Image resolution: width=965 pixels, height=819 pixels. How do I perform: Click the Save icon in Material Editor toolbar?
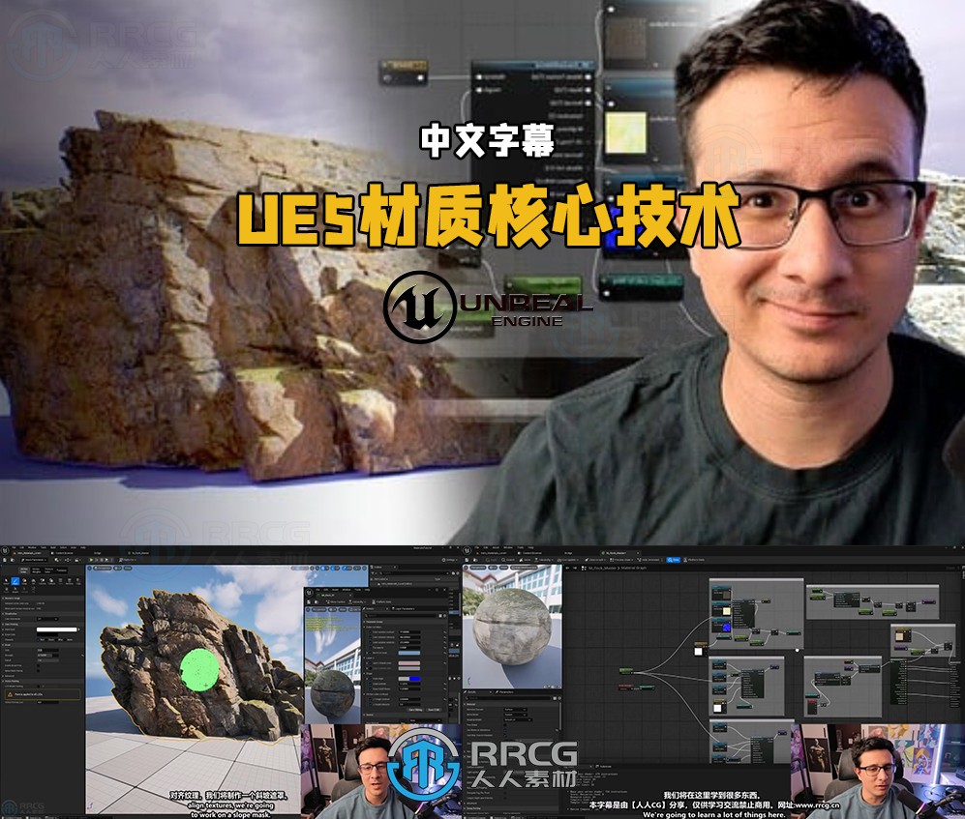pos(467,560)
